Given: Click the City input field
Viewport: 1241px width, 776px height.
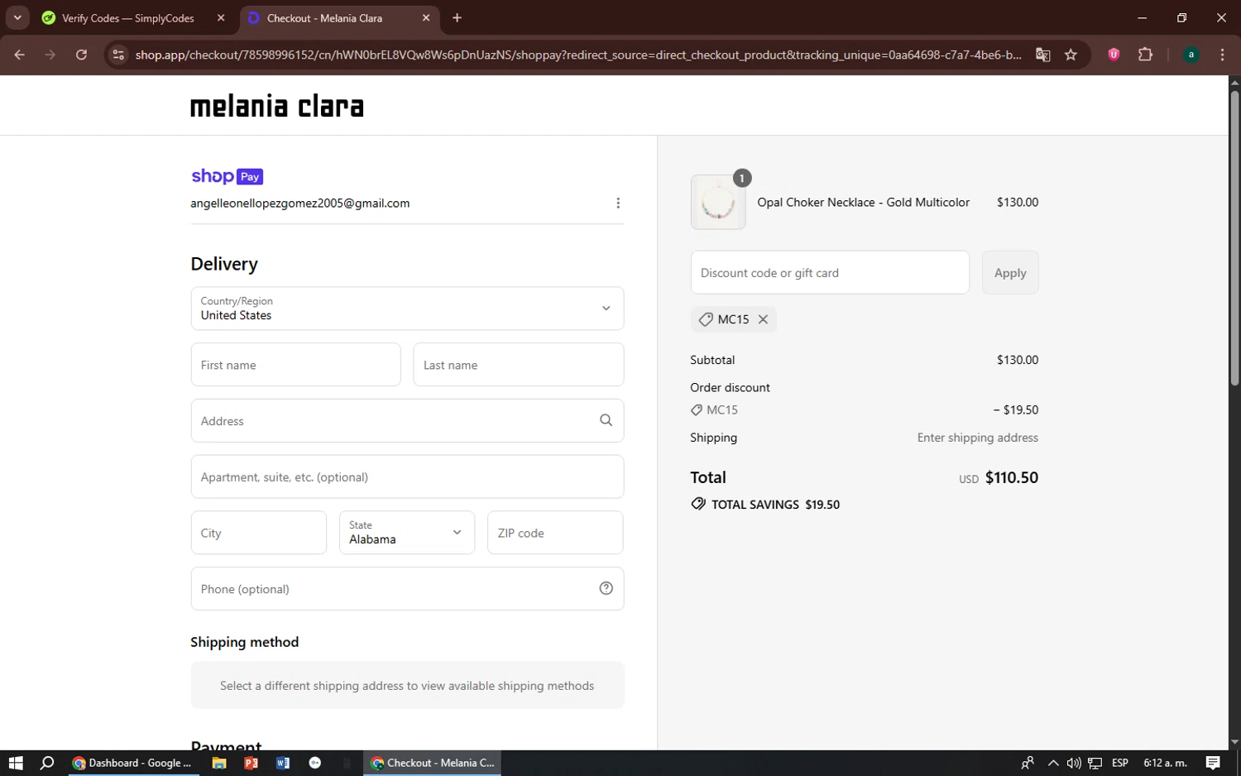Looking at the screenshot, I should [259, 533].
